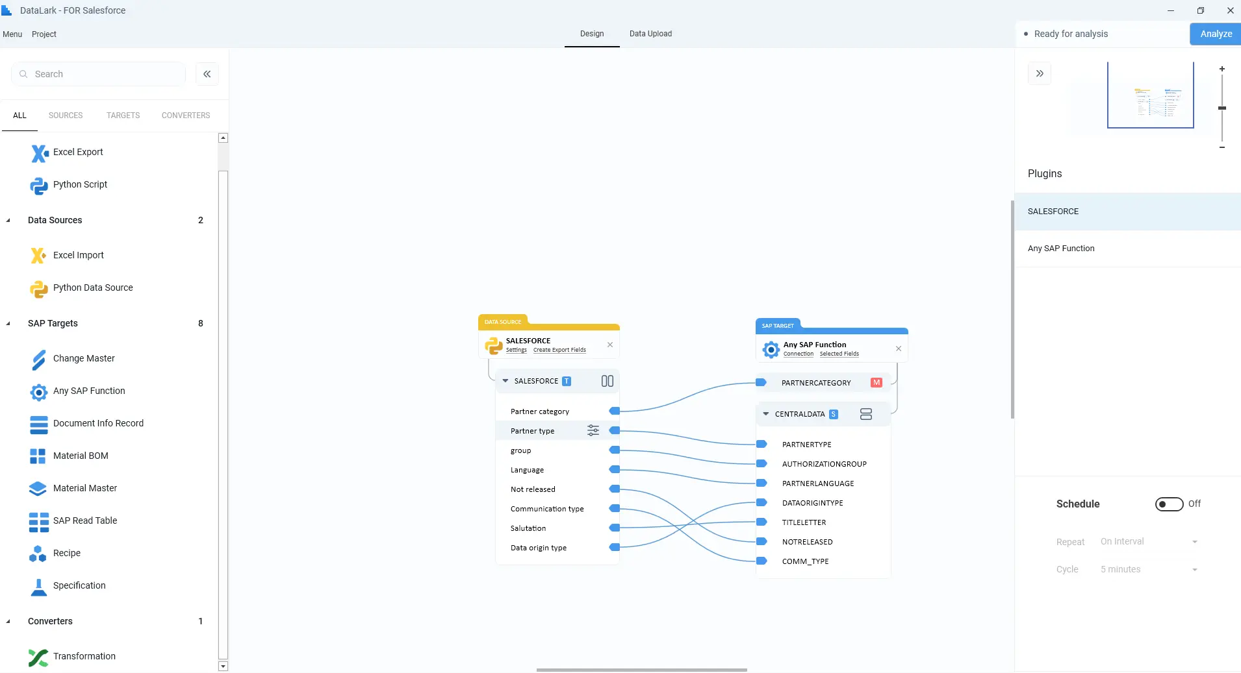Viewport: 1241px width, 673px height.
Task: Collapse the right panel with double chevron
Action: pyautogui.click(x=1040, y=73)
